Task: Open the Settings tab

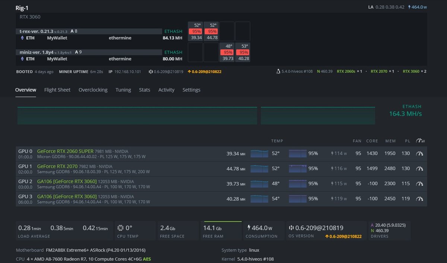Action: pos(191,90)
